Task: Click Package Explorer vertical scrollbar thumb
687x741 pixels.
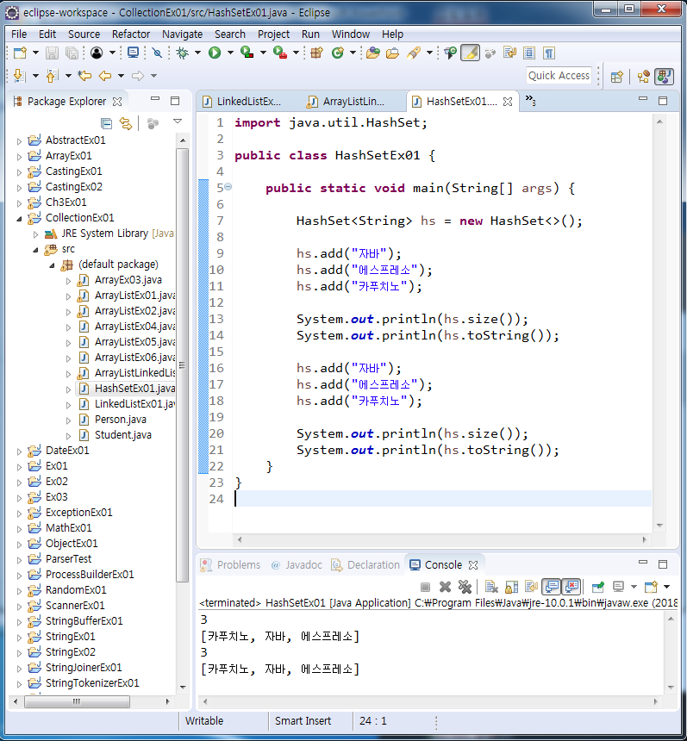Action: [x=182, y=365]
